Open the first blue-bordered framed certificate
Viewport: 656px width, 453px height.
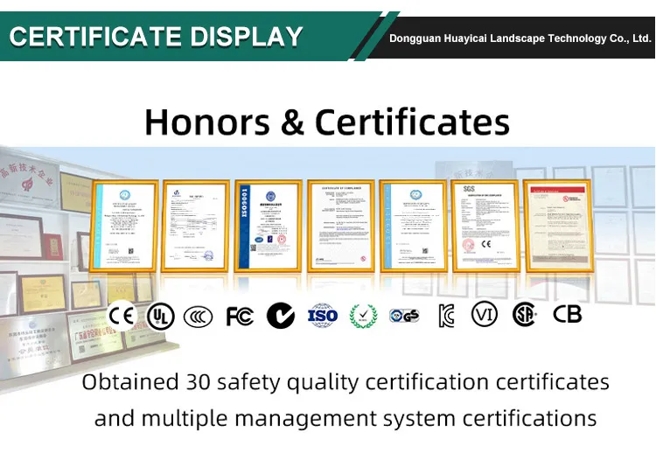[x=124, y=225]
